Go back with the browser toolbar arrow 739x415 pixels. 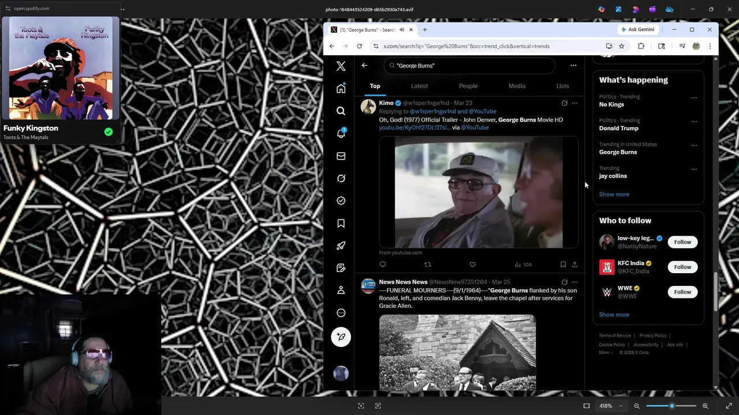pyautogui.click(x=331, y=46)
